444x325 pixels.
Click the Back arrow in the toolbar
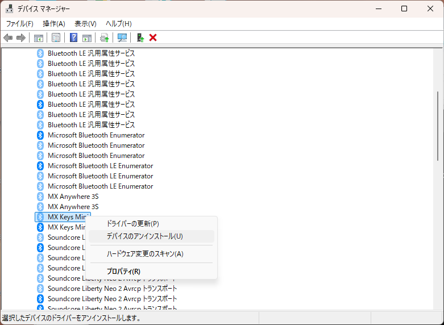click(x=8, y=37)
